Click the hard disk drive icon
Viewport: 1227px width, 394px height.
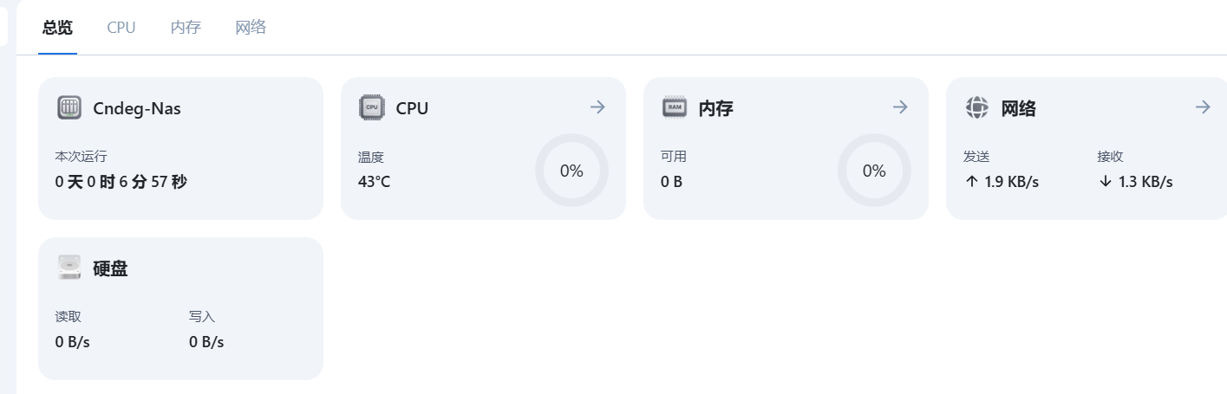point(69,268)
